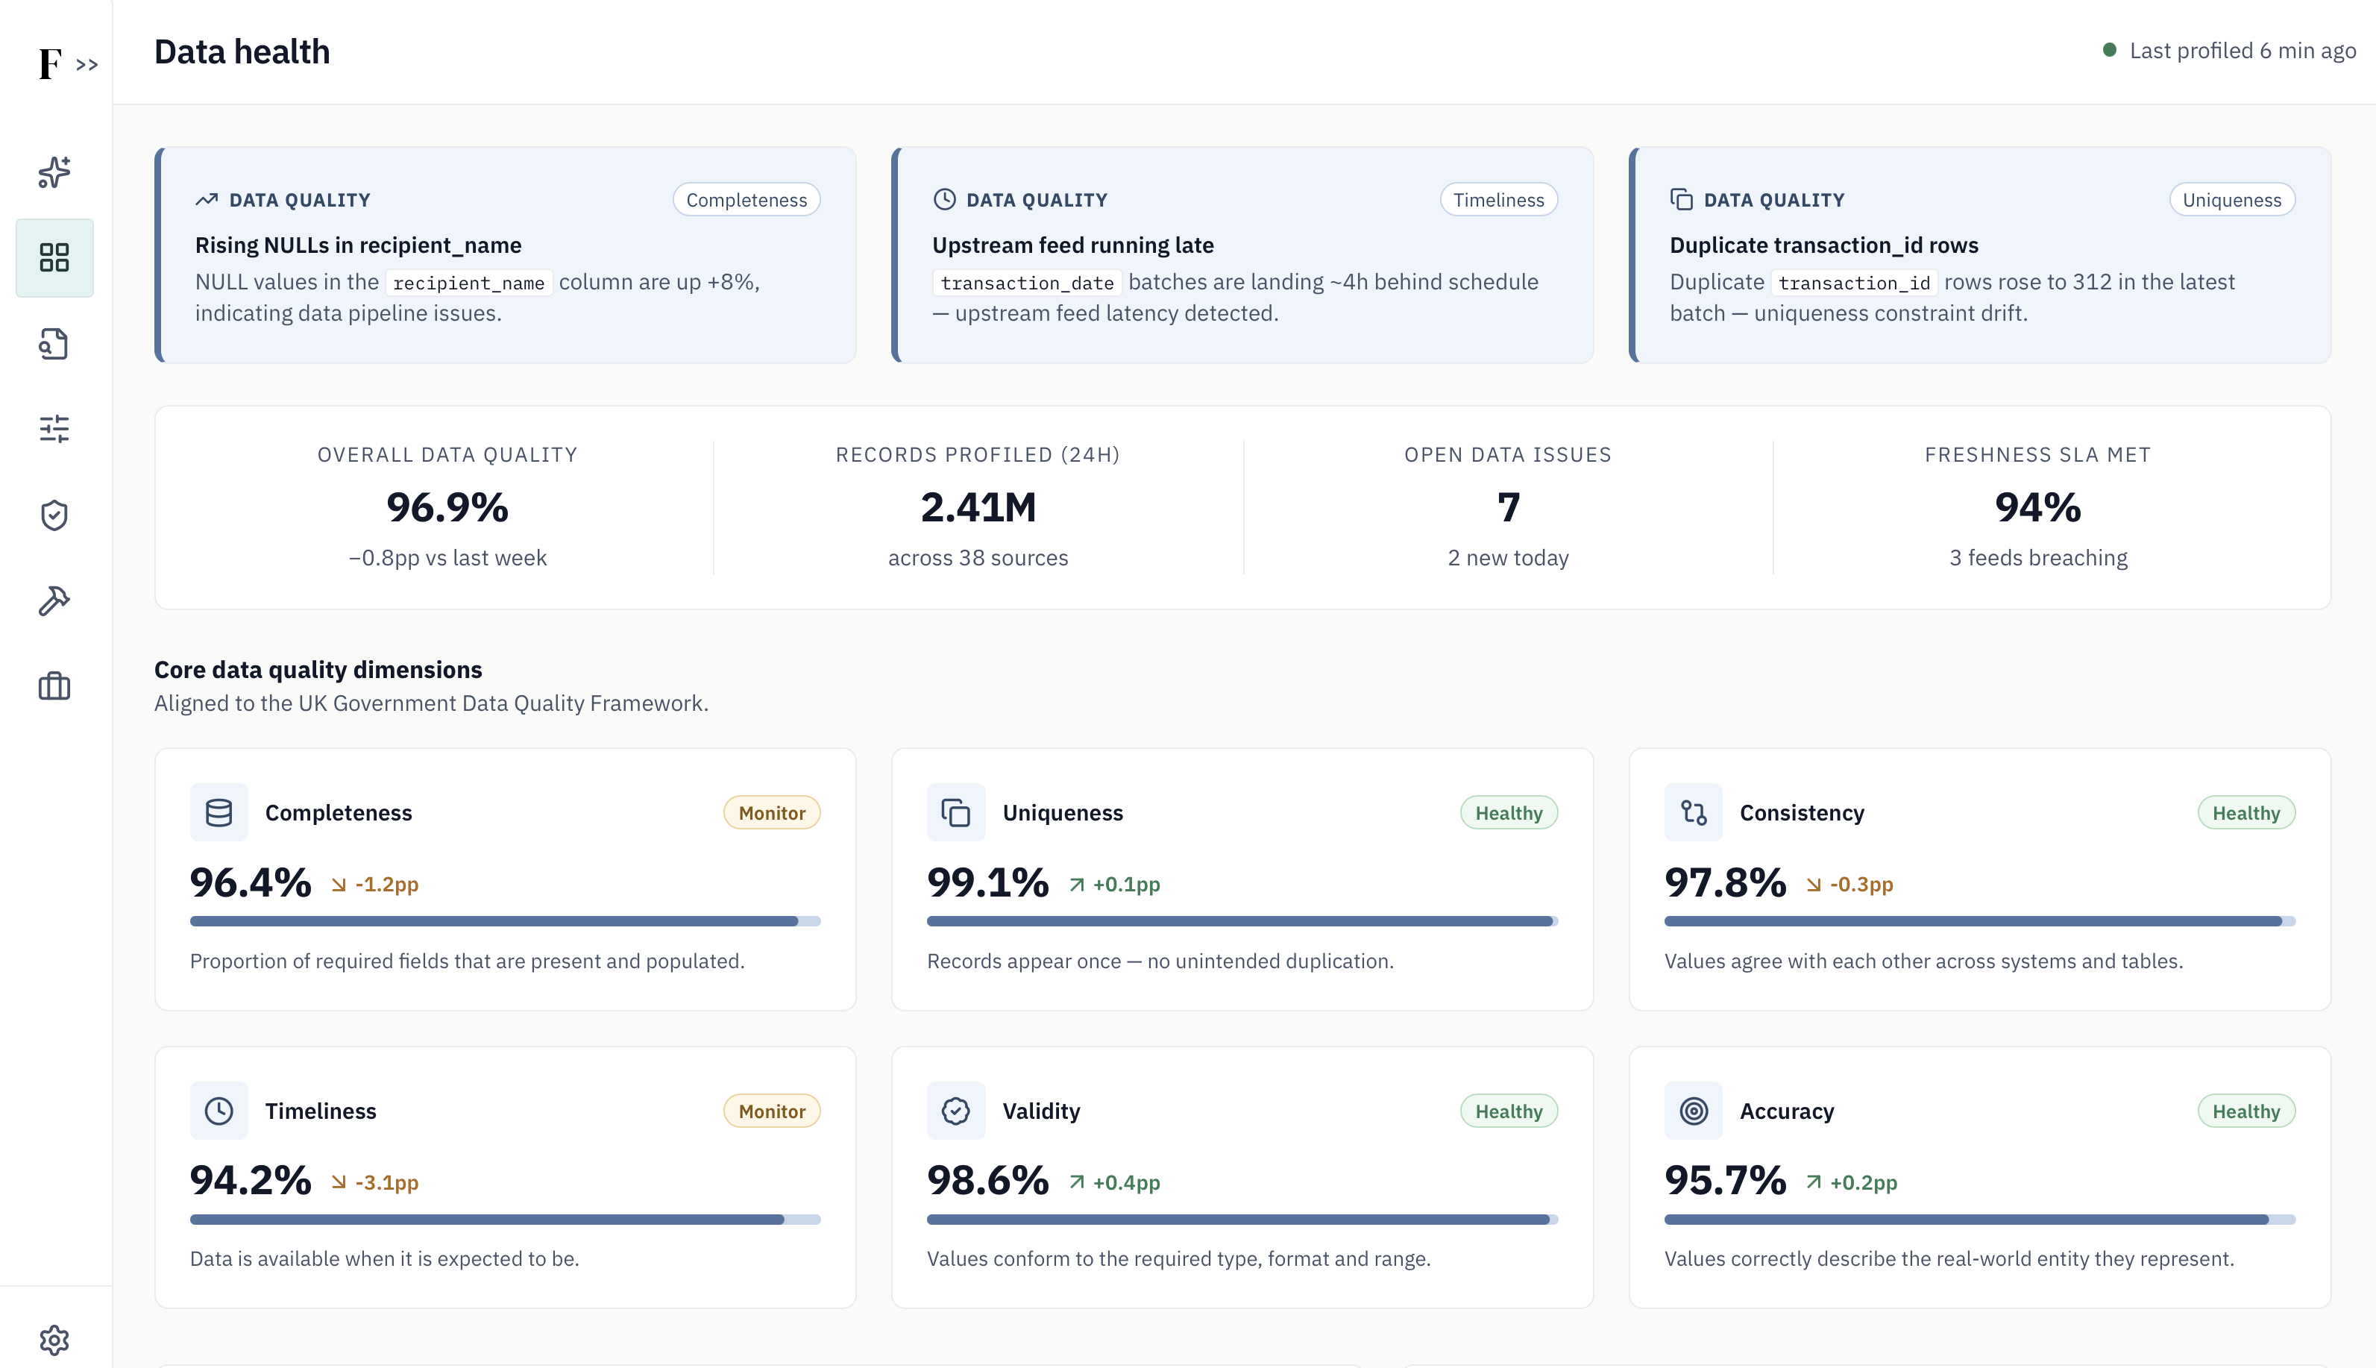This screenshot has width=2376, height=1368.
Task: Open the document search sidebar icon
Action: click(x=54, y=344)
